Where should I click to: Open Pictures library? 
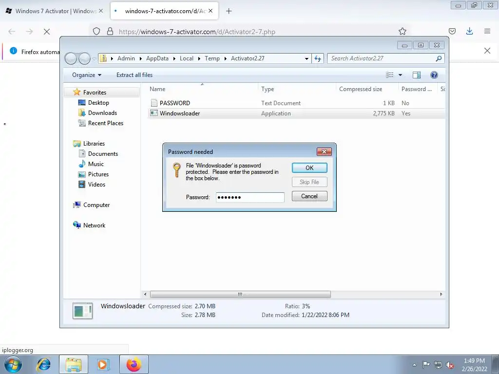98,174
